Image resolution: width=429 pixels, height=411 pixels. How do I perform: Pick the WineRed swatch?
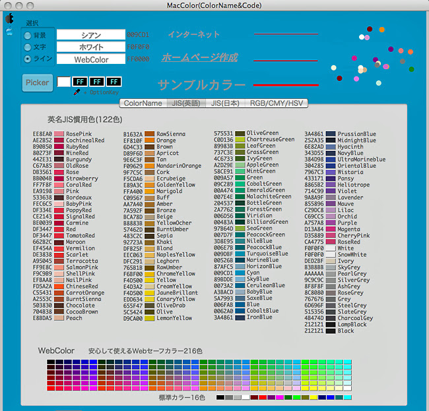click(59, 153)
